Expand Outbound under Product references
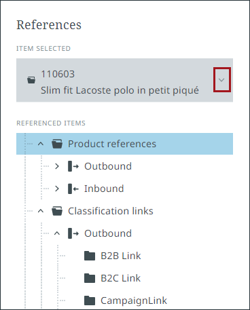This screenshot has width=250, height=310. [x=57, y=166]
